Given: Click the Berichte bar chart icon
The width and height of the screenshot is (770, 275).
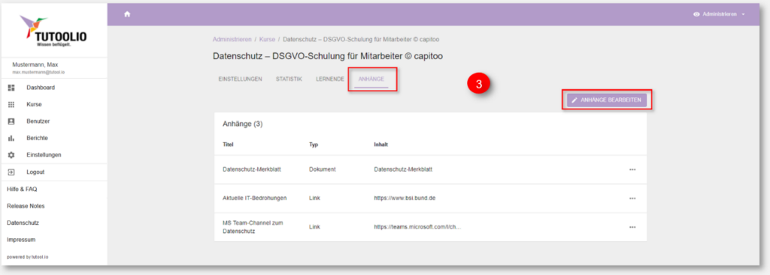Looking at the screenshot, I should pyautogui.click(x=12, y=138).
